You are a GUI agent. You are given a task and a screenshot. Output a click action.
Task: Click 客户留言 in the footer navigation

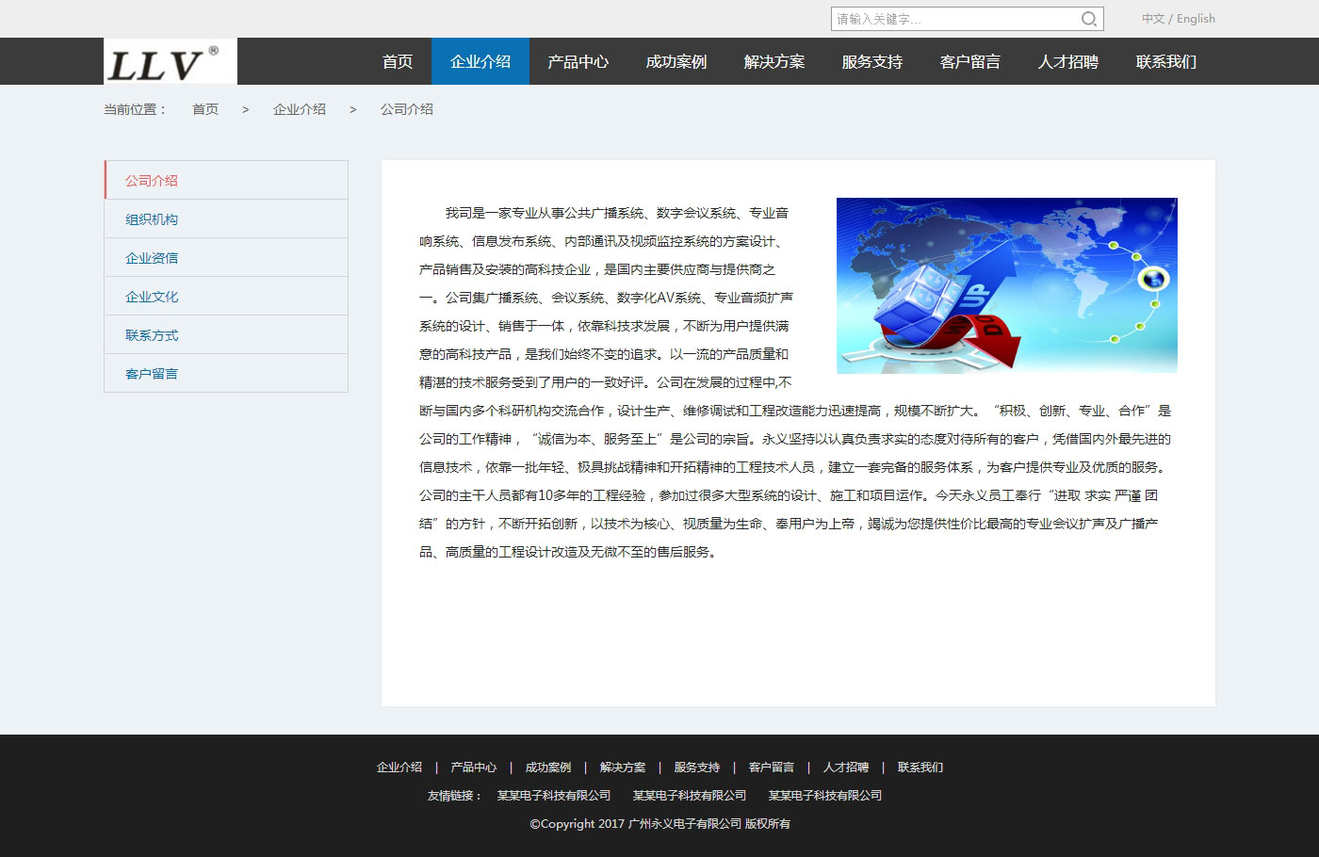pos(771,768)
